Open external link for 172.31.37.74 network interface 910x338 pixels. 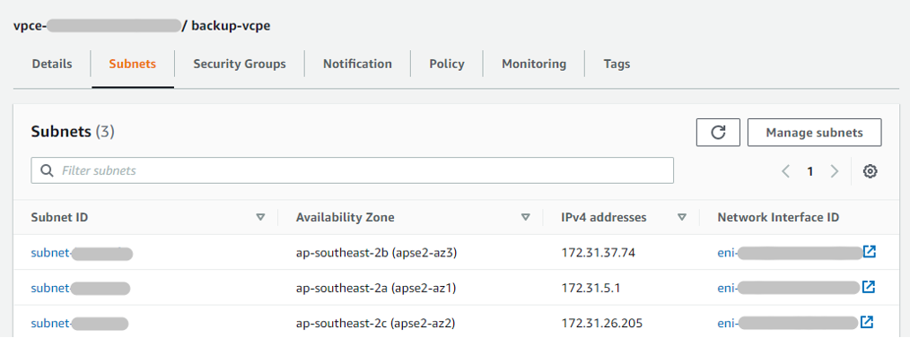point(869,252)
